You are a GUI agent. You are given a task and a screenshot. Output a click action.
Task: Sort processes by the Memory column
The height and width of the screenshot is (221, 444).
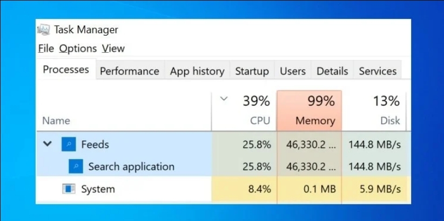(309, 111)
